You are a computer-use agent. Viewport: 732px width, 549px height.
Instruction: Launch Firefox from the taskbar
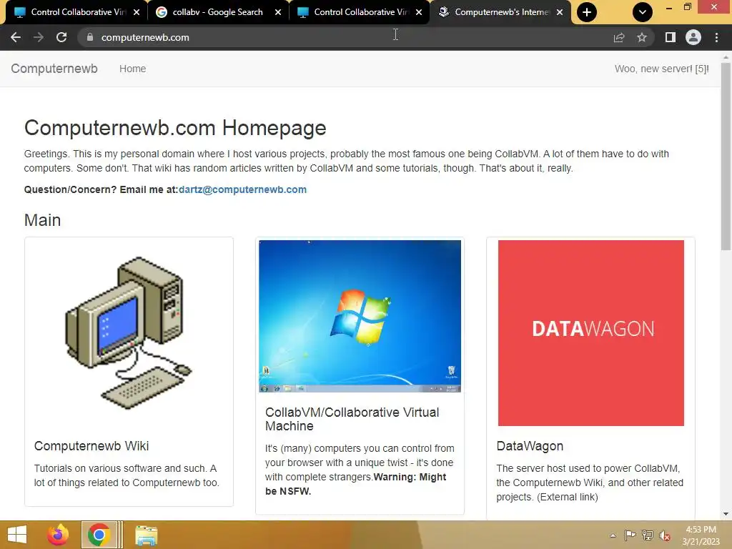(58, 535)
